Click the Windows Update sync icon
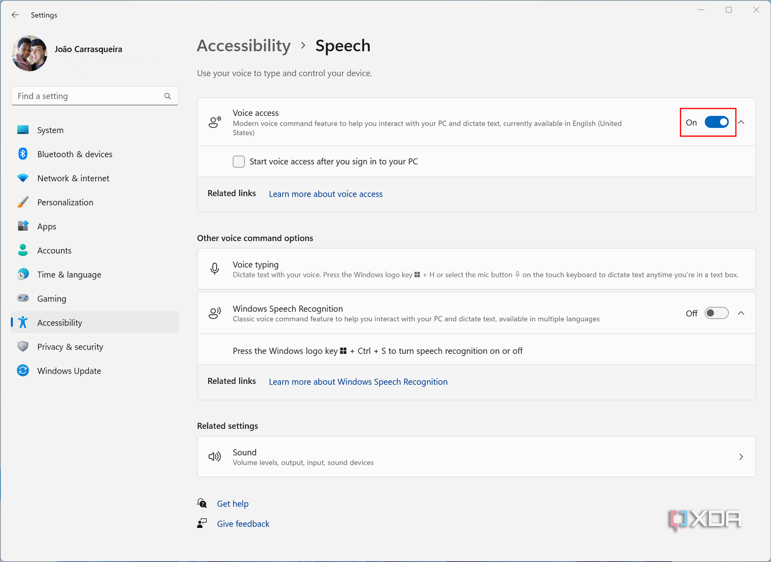 click(23, 370)
